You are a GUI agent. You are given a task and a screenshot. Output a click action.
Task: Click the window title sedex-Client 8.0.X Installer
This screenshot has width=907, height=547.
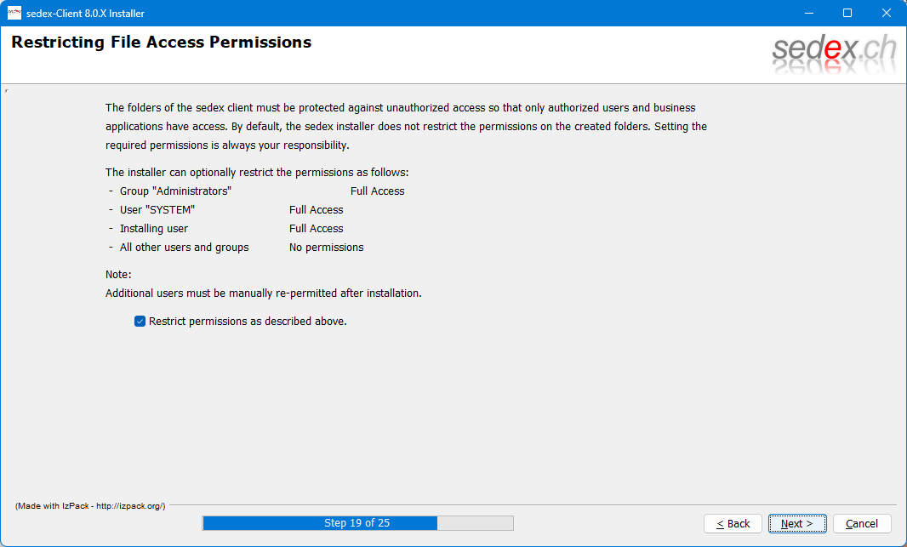point(85,13)
